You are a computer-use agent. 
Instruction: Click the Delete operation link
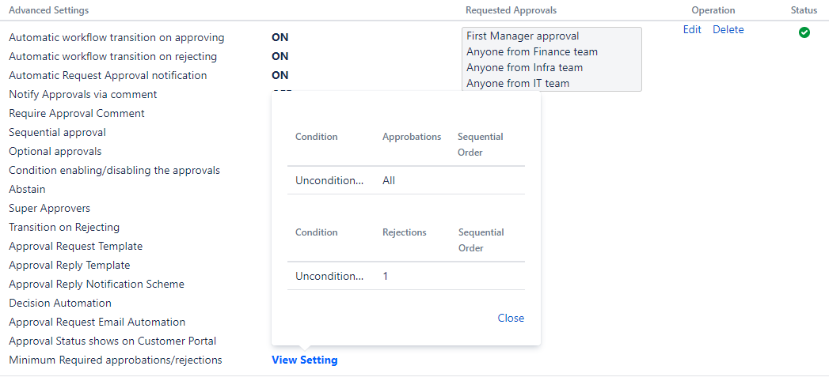pyautogui.click(x=728, y=29)
